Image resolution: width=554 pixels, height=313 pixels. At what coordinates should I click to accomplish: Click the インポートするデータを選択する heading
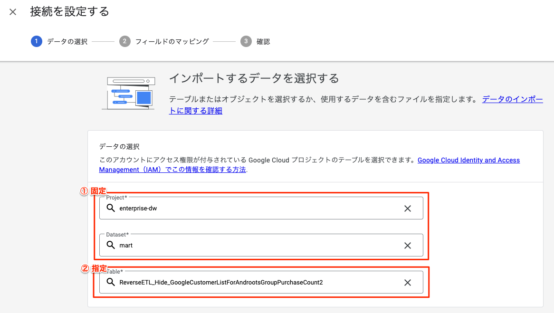(254, 78)
